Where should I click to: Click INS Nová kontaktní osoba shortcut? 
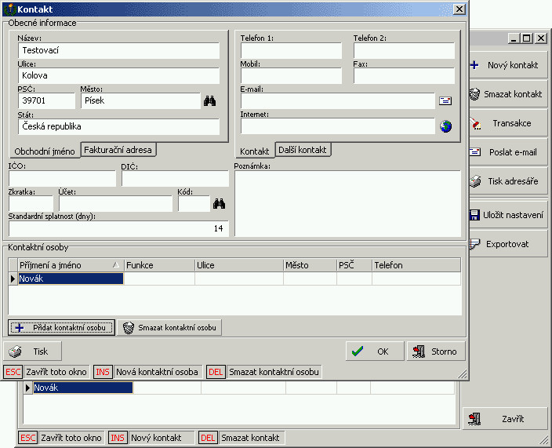coord(148,372)
